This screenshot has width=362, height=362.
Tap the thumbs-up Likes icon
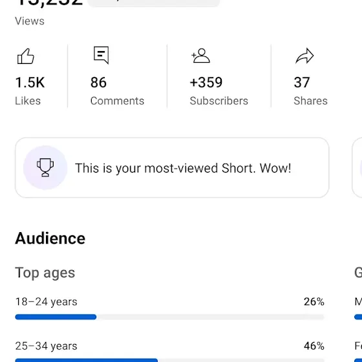(26, 56)
